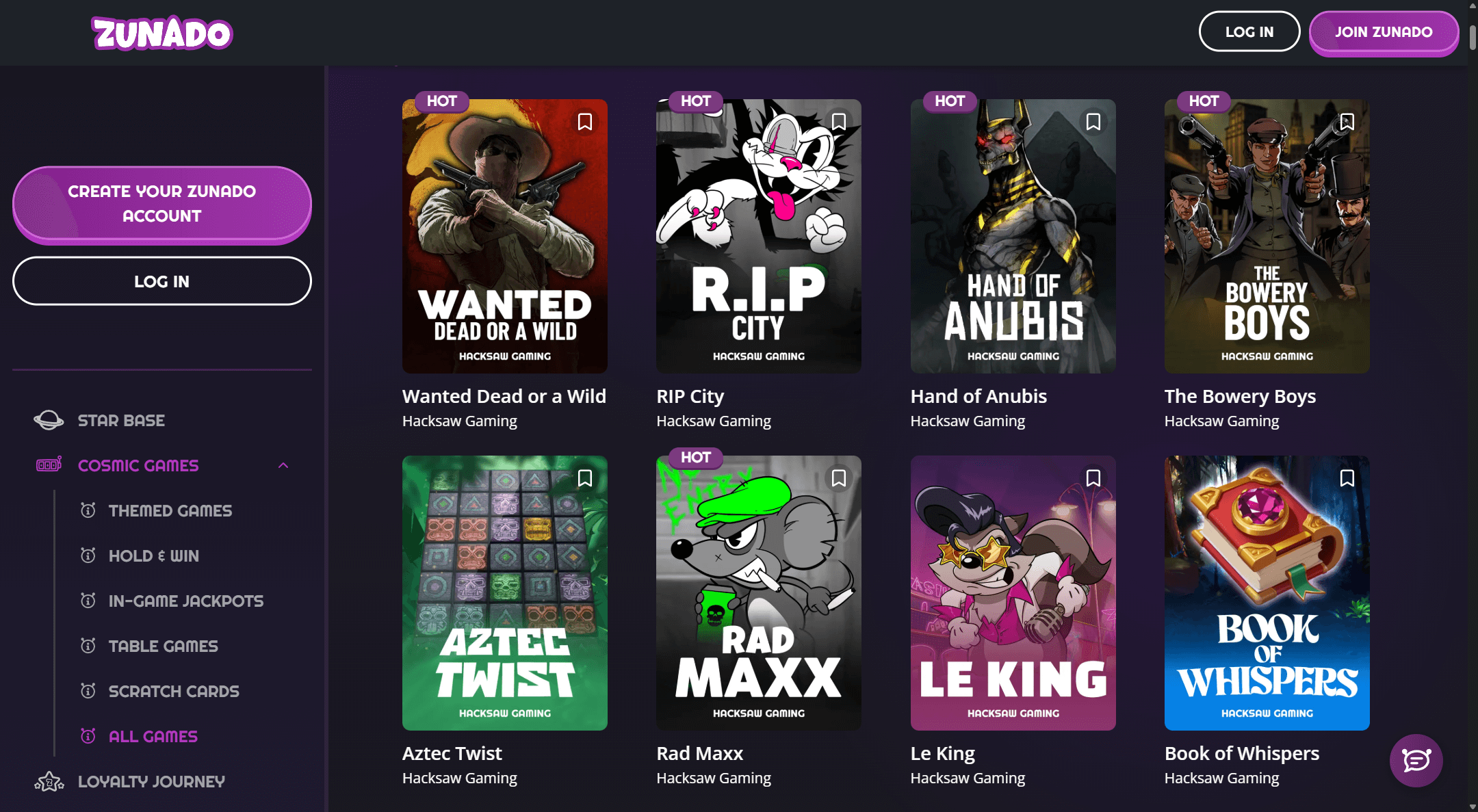
Task: Toggle bookmark on RIP City game
Action: pyautogui.click(x=839, y=122)
